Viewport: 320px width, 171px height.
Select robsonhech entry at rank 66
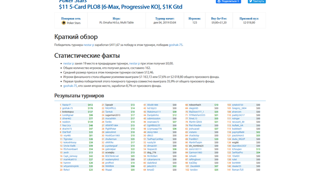tap(195, 105)
